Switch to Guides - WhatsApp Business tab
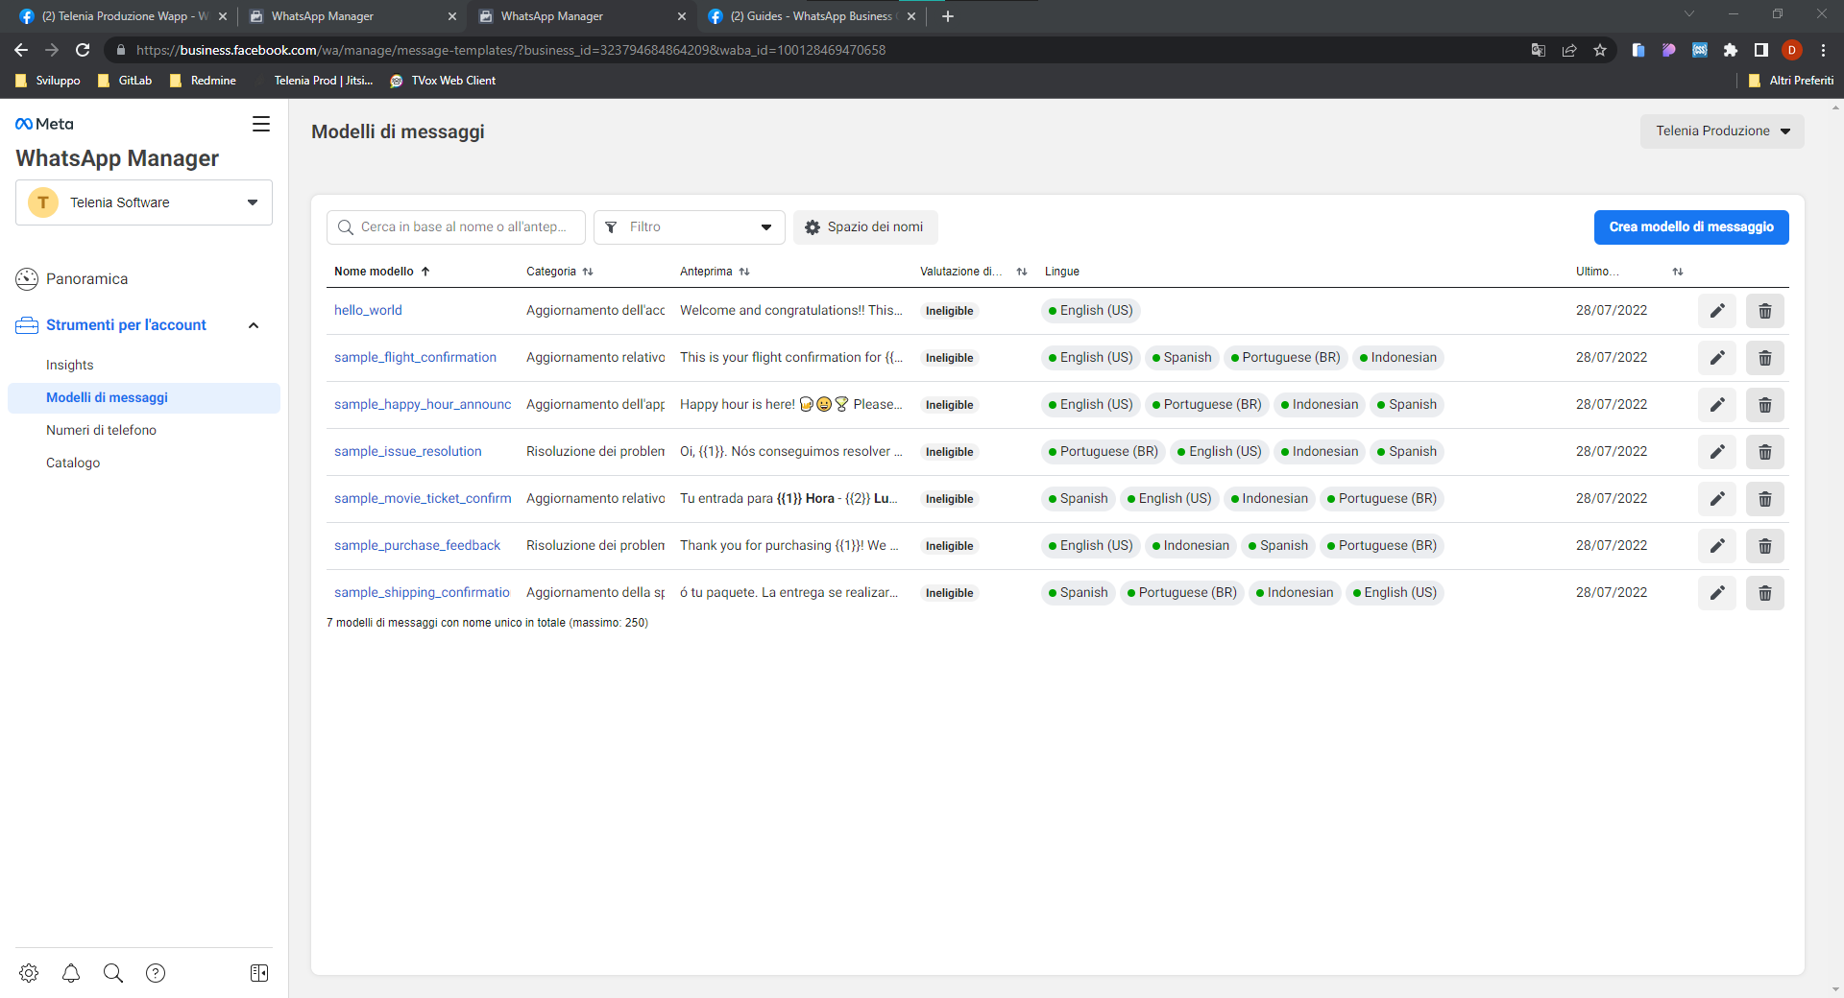The height and width of the screenshot is (998, 1844). [812, 16]
